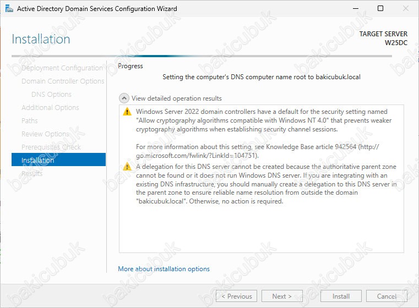Click the Progress label
Screen dimensions: 419x308
[130, 66]
